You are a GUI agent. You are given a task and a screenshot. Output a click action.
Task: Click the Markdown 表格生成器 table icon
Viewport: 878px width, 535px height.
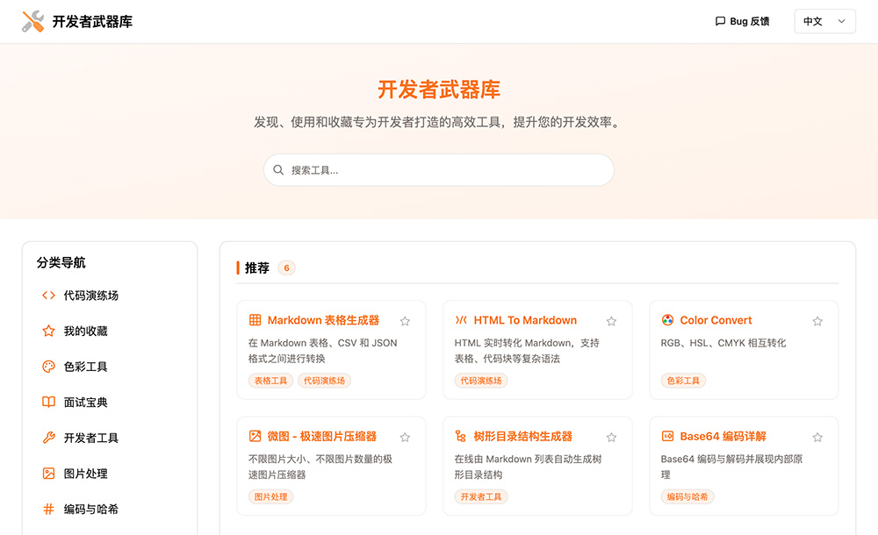tap(255, 320)
